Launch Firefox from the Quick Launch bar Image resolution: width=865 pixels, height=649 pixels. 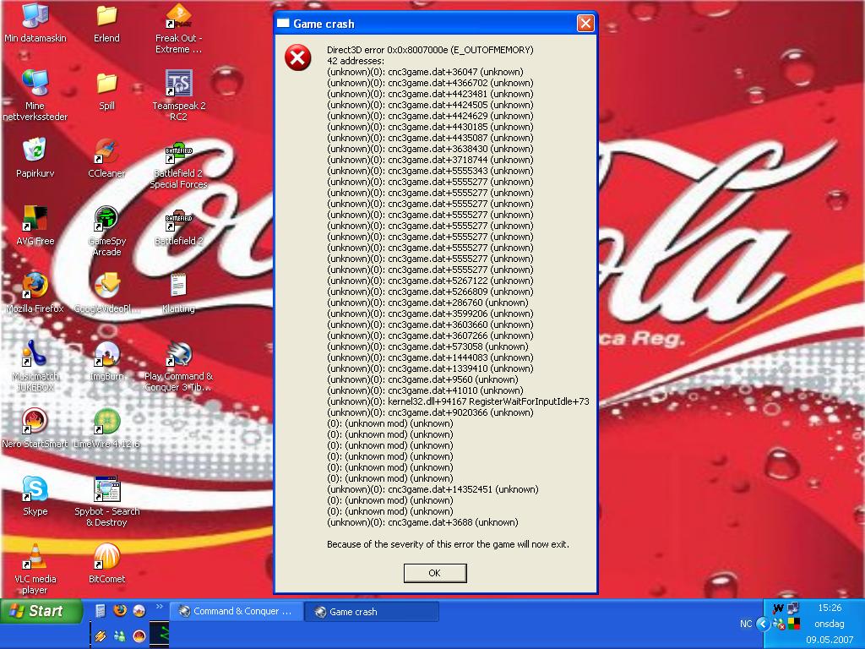(120, 611)
